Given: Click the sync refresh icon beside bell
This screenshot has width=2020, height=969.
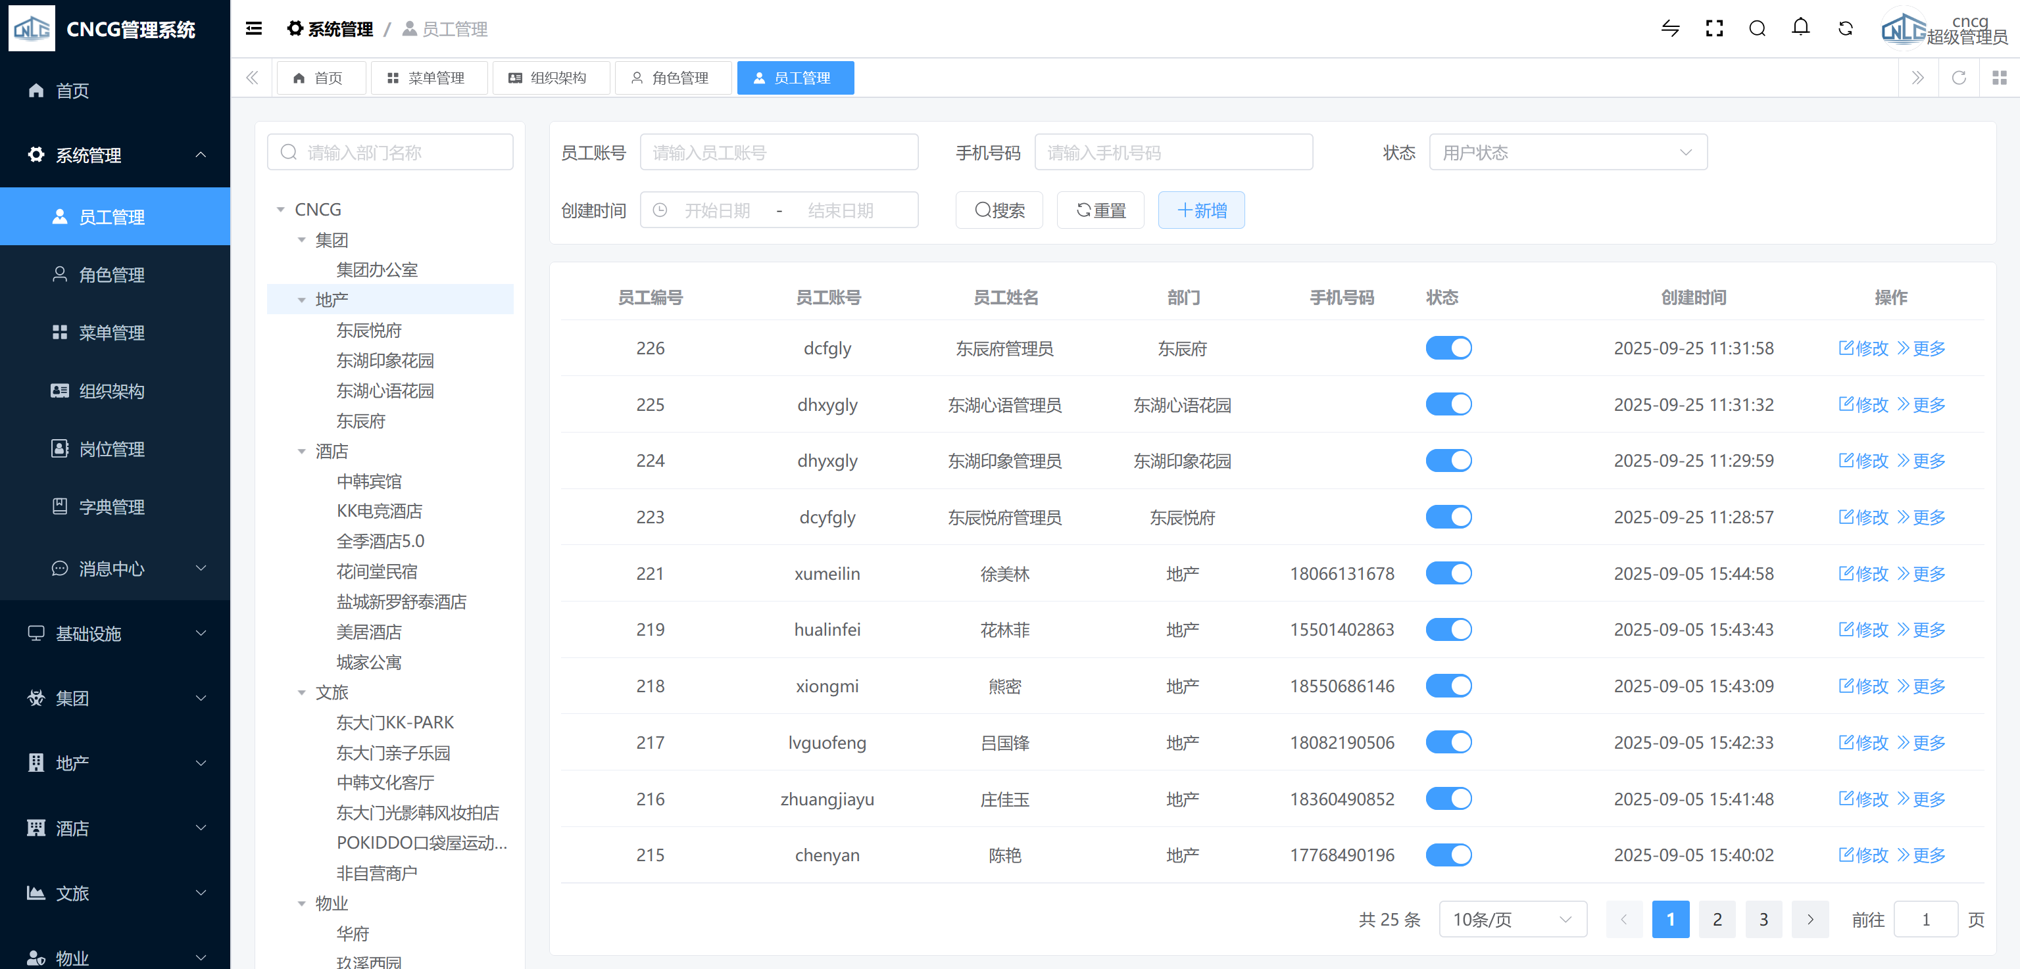Looking at the screenshot, I should click(1845, 29).
